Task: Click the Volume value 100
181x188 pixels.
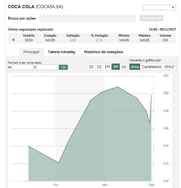Action: click(x=165, y=40)
